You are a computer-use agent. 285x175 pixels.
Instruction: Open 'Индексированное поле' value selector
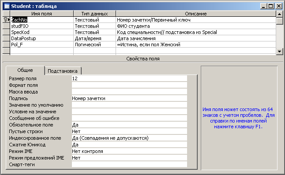pos(129,138)
